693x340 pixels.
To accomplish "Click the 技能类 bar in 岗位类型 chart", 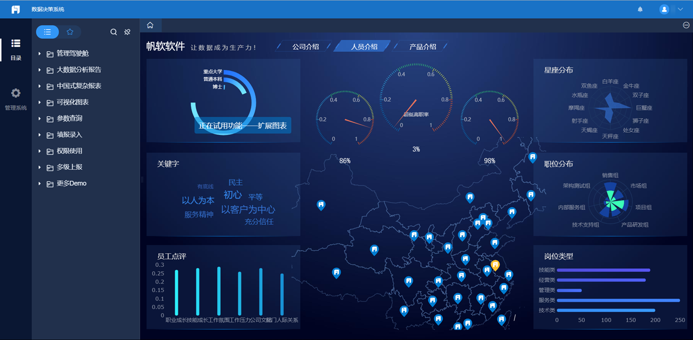I will pos(603,270).
